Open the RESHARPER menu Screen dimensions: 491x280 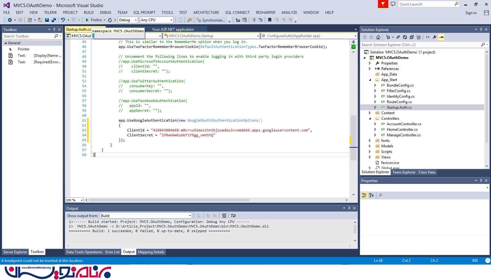[265, 13]
